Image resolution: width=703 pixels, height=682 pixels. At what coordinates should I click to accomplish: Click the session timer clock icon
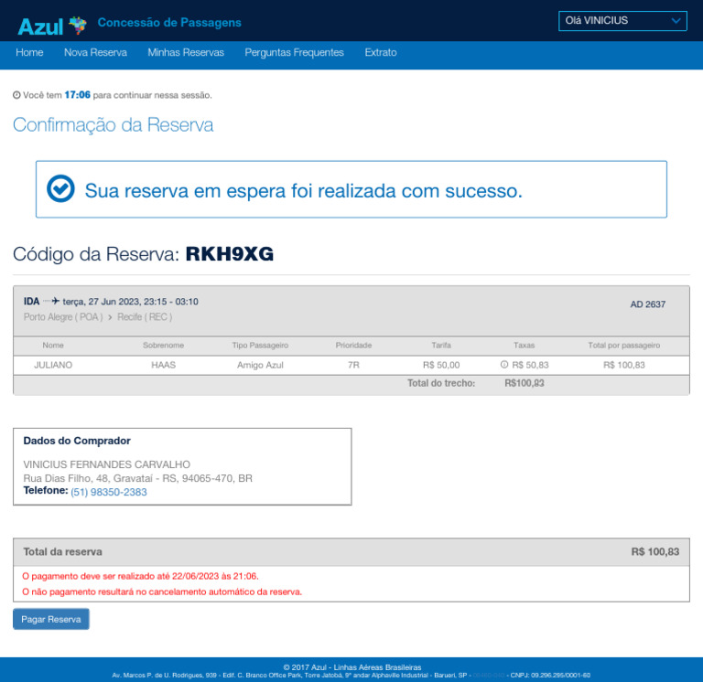[x=16, y=95]
